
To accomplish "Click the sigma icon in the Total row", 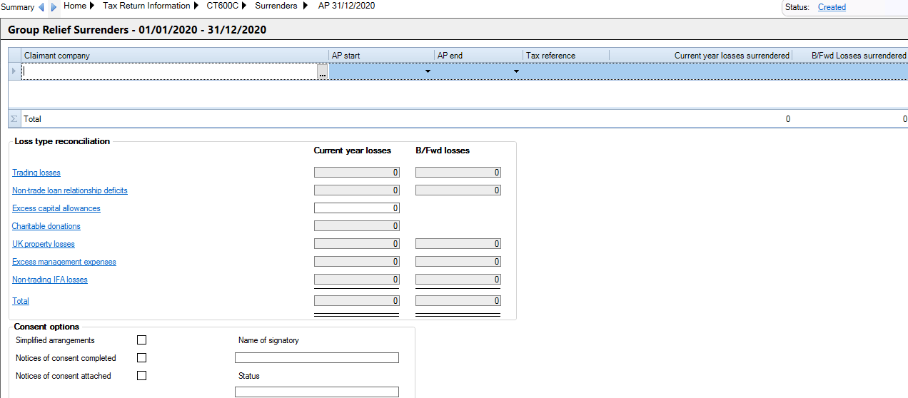I will coord(14,119).
